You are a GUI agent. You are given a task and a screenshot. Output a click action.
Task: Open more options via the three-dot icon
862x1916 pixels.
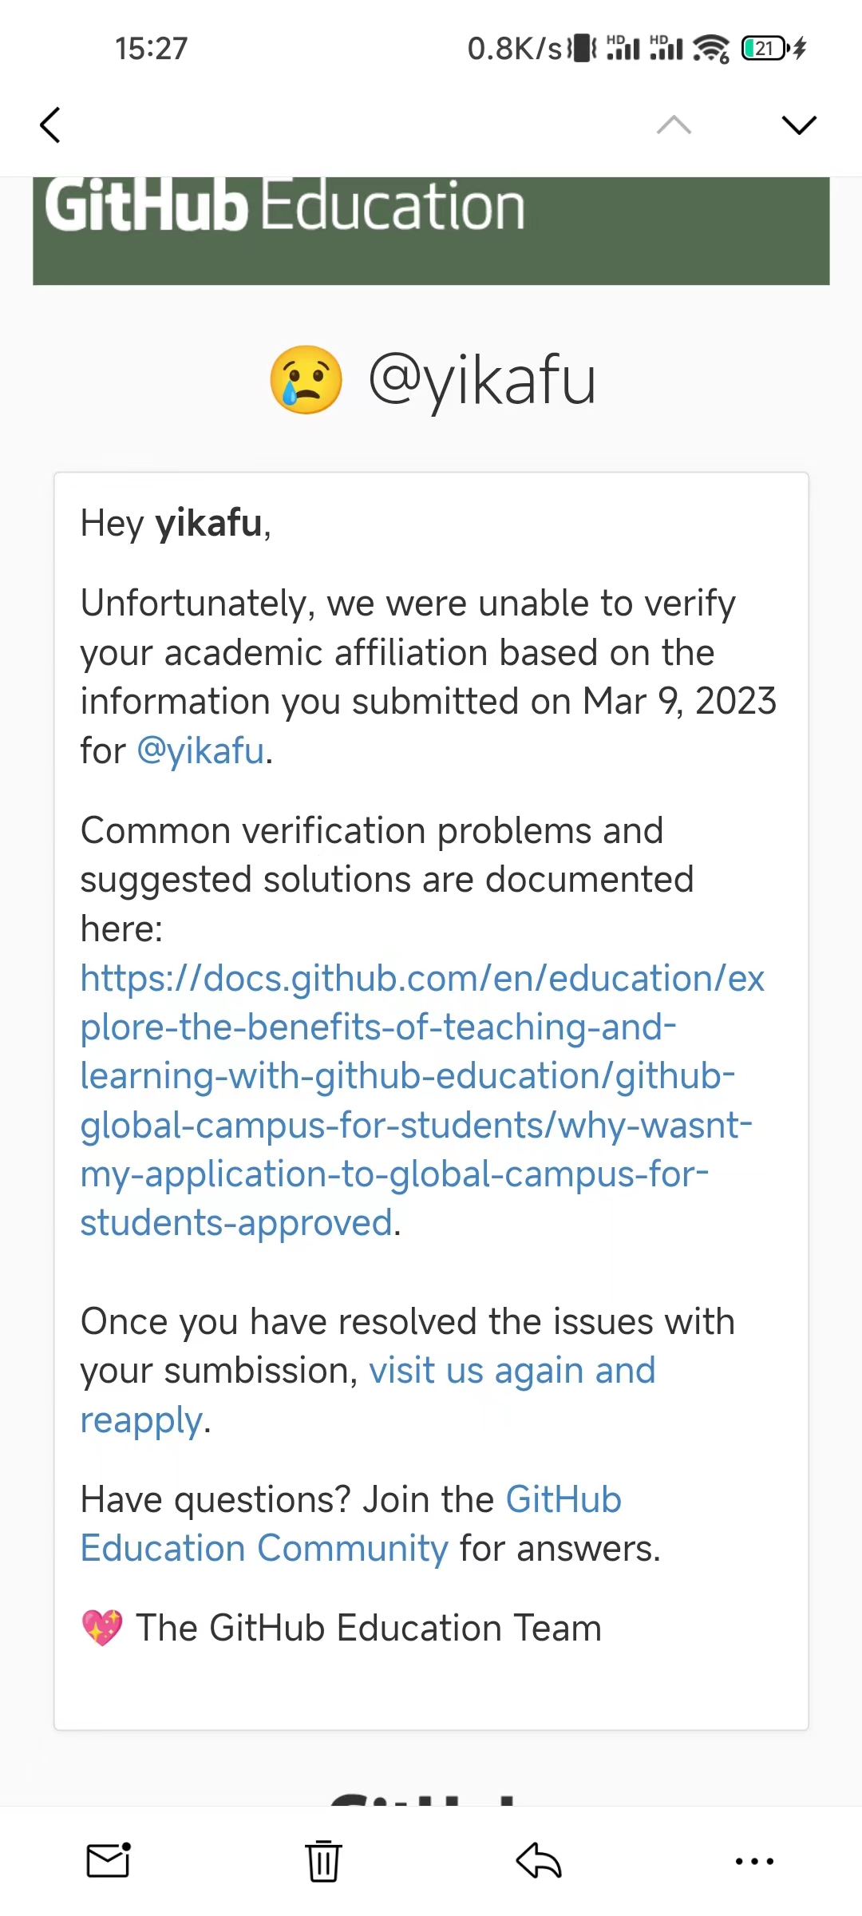coord(753,1861)
